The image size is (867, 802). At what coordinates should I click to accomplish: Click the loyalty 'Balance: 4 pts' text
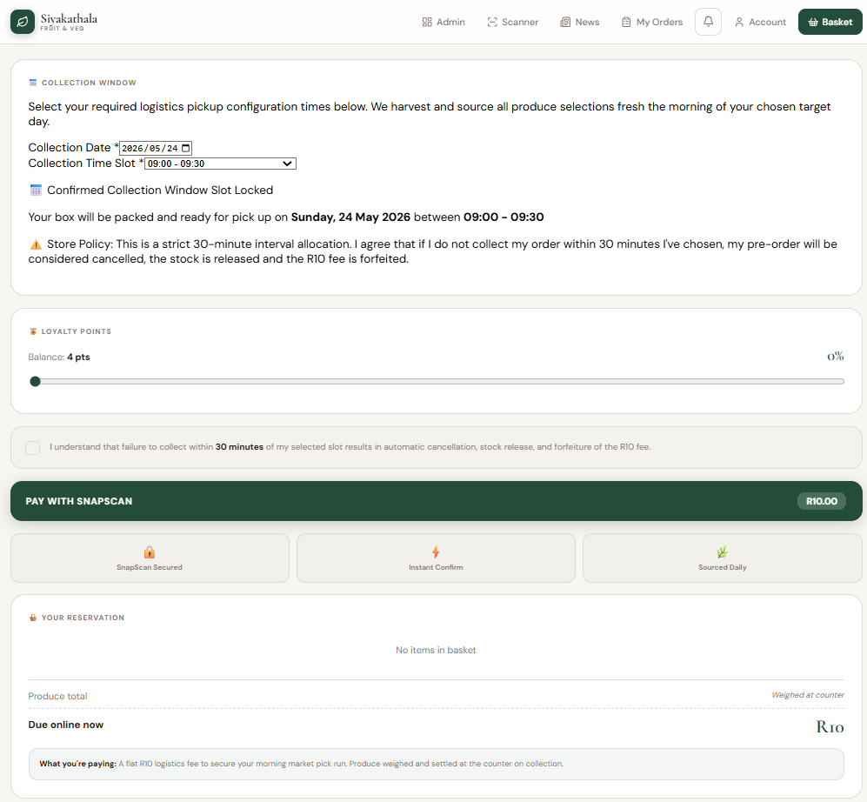click(59, 358)
